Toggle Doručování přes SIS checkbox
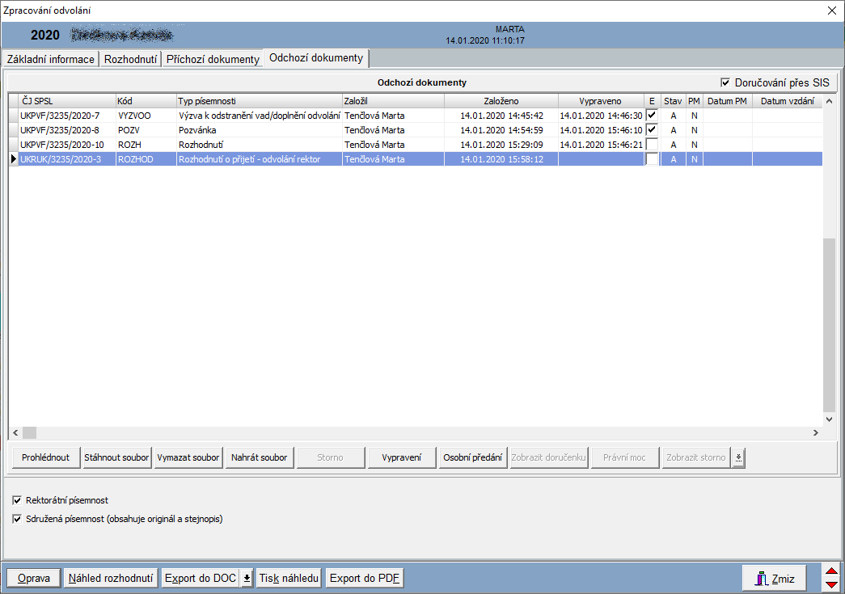The width and height of the screenshot is (845, 594). (x=725, y=82)
